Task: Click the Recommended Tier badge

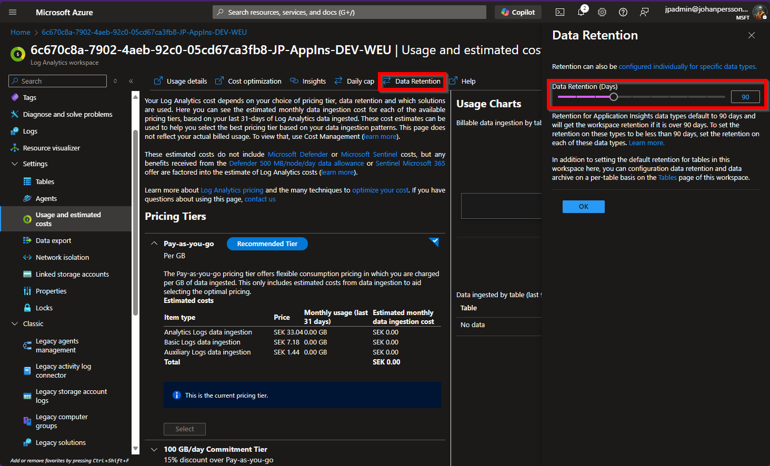Action: 267,244
